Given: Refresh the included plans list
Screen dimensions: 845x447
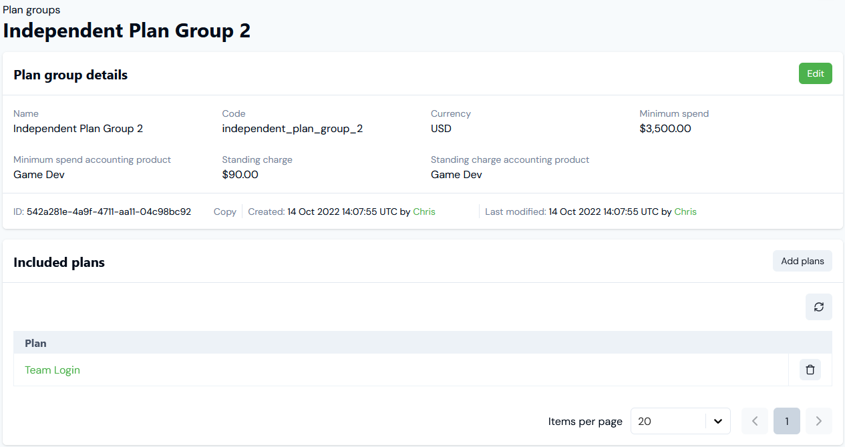Looking at the screenshot, I should click(x=818, y=306).
